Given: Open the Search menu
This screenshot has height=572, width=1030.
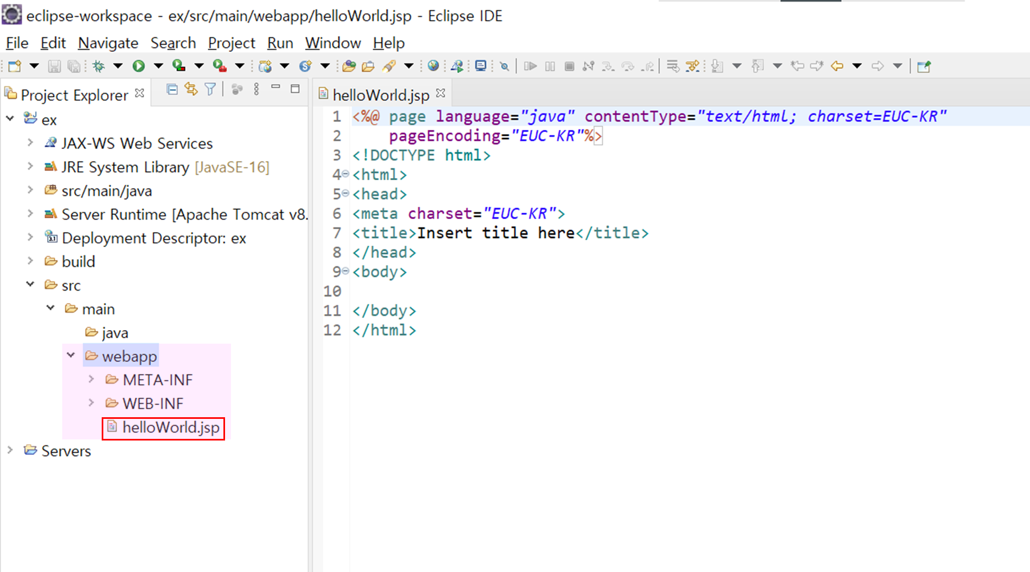Looking at the screenshot, I should tap(173, 43).
